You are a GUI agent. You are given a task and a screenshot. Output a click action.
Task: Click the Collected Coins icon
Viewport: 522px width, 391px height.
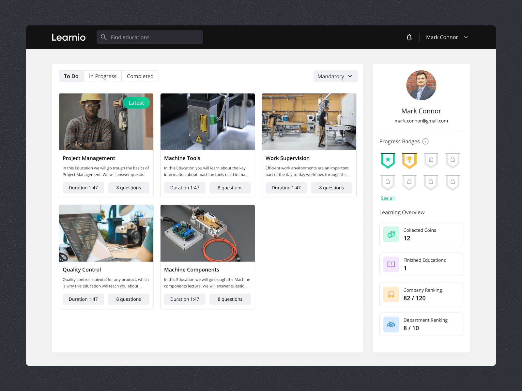pyautogui.click(x=391, y=234)
